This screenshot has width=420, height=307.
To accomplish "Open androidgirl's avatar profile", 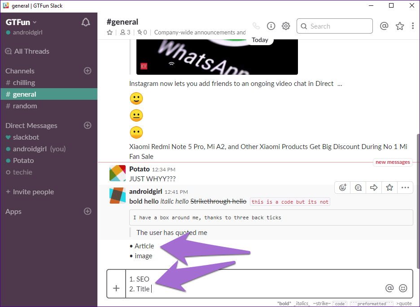I will [x=118, y=196].
